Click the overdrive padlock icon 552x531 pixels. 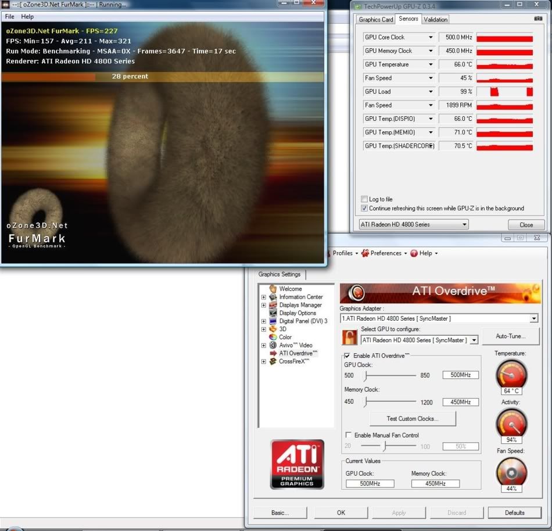tap(349, 338)
